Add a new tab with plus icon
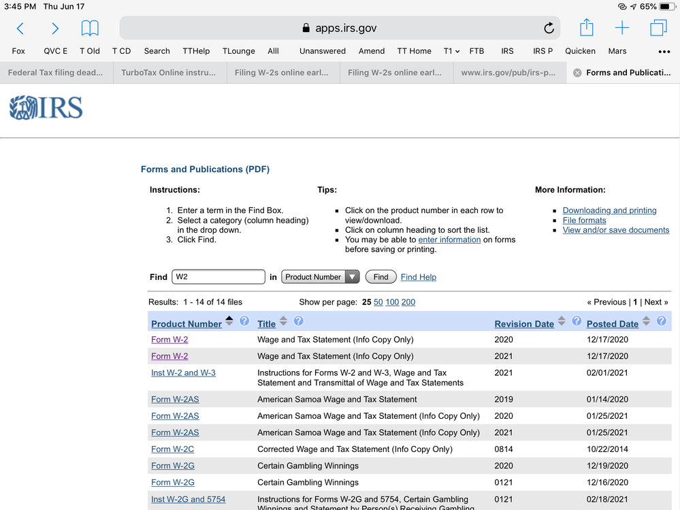The height and width of the screenshot is (510, 680). (622, 28)
